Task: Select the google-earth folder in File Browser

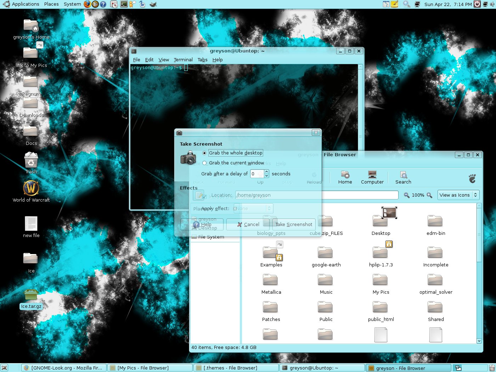Action: pos(326,257)
